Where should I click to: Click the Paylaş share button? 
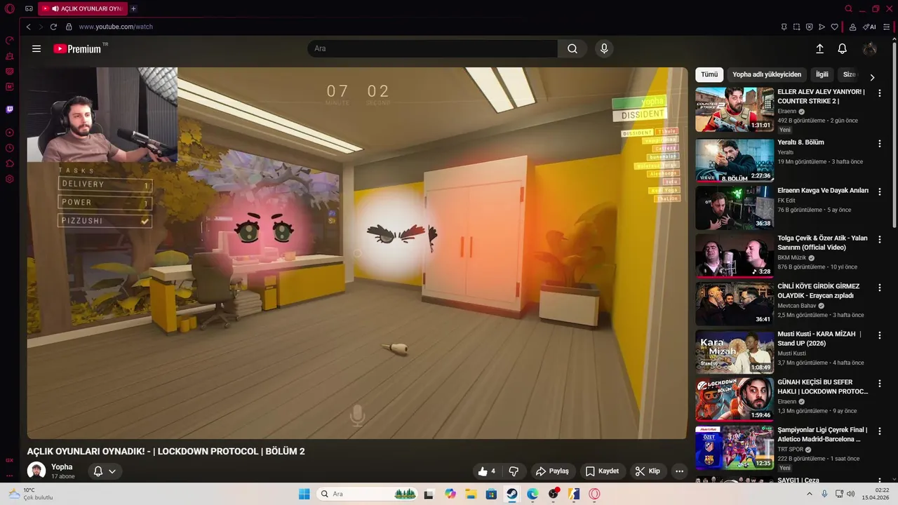click(551, 471)
